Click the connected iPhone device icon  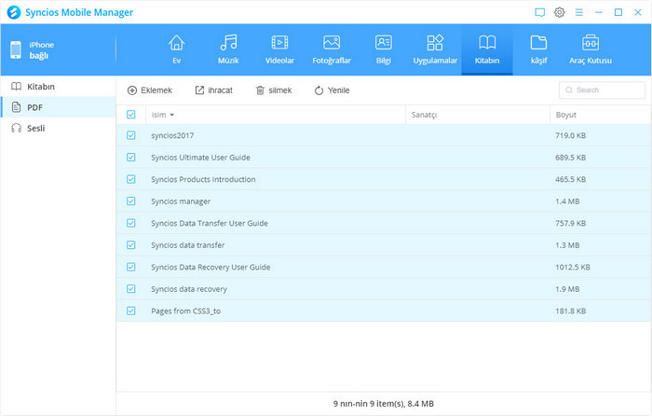[x=16, y=50]
